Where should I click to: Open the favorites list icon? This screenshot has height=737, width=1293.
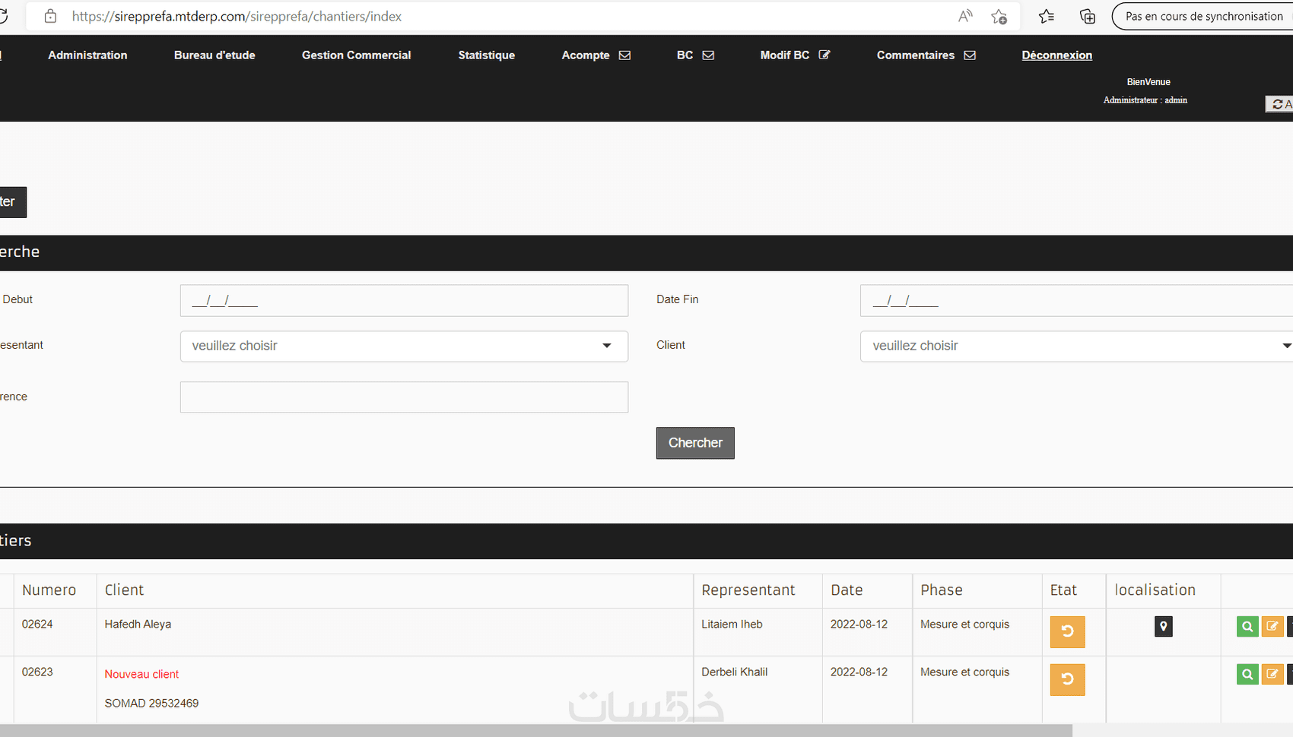click(1047, 16)
